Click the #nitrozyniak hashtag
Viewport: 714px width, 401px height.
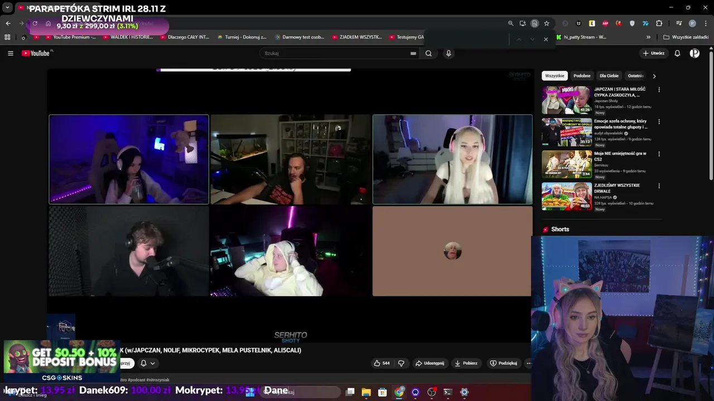point(158,380)
